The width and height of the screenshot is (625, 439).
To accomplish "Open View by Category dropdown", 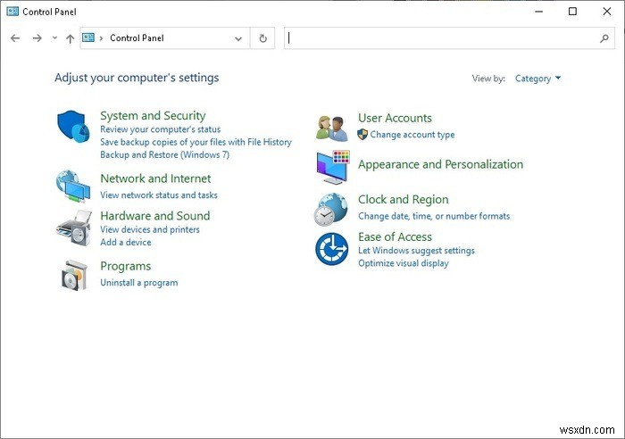I will click(537, 79).
